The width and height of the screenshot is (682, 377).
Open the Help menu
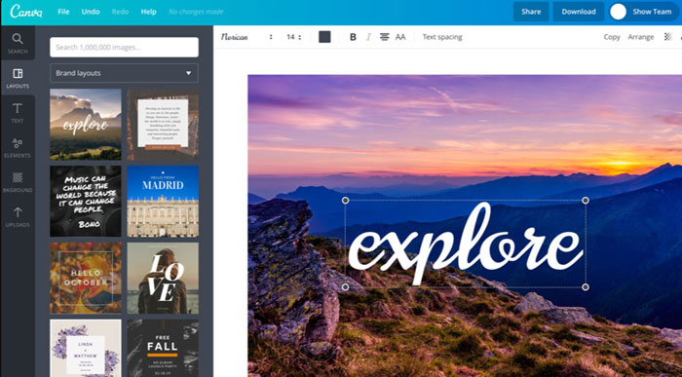click(148, 12)
